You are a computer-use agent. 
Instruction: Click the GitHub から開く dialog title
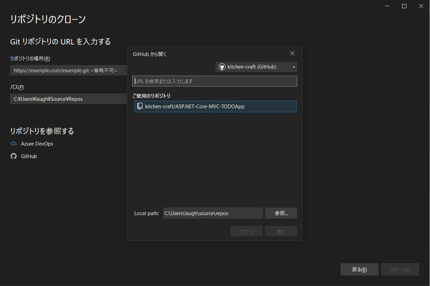pyautogui.click(x=150, y=54)
